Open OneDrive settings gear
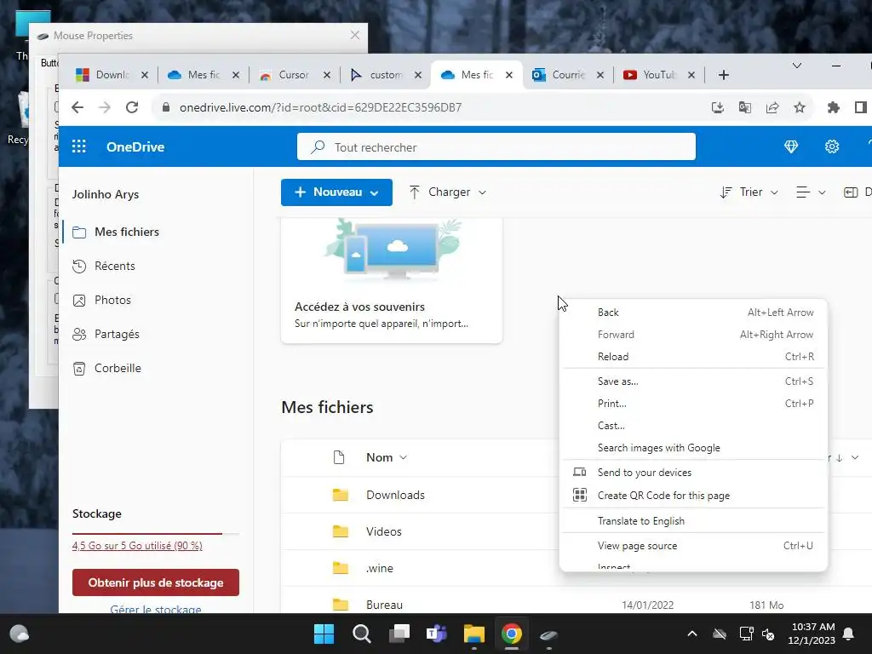Image resolution: width=872 pixels, height=654 pixels. coord(831,146)
